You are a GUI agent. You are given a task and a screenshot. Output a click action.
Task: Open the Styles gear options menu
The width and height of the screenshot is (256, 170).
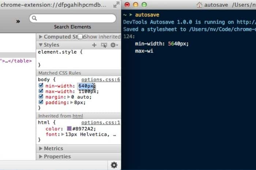tap(114, 45)
